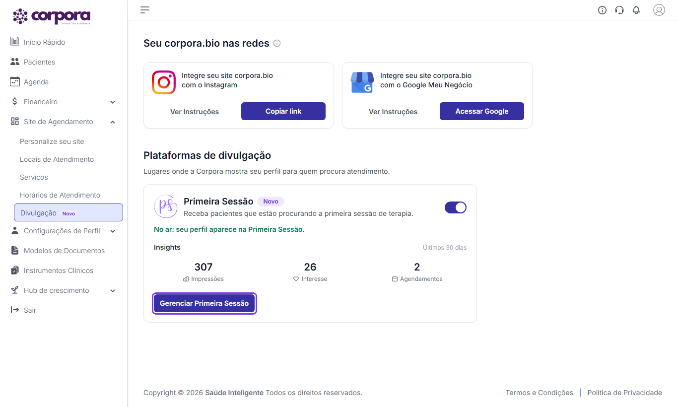Screen dimensions: 678x407
Task: Click the Financeiro dollar icon
Action: tap(15, 102)
